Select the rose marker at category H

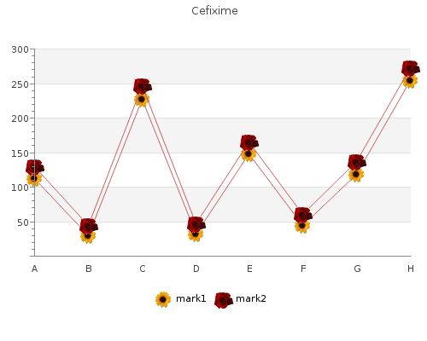pos(411,68)
